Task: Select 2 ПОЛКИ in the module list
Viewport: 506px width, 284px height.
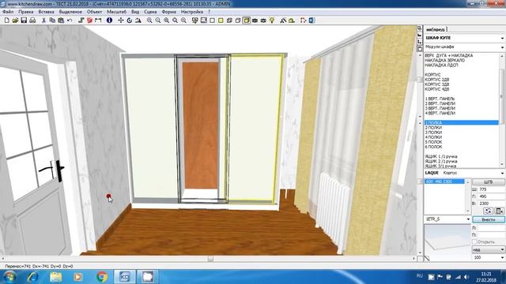Action: tap(433, 128)
